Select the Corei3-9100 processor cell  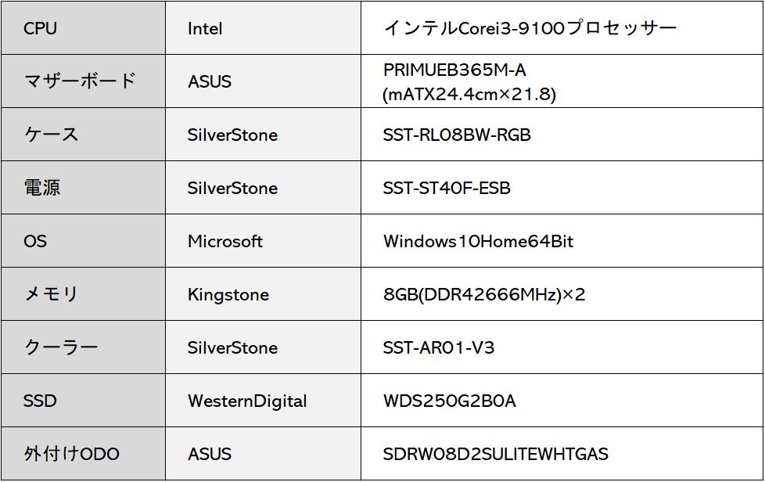(x=562, y=28)
